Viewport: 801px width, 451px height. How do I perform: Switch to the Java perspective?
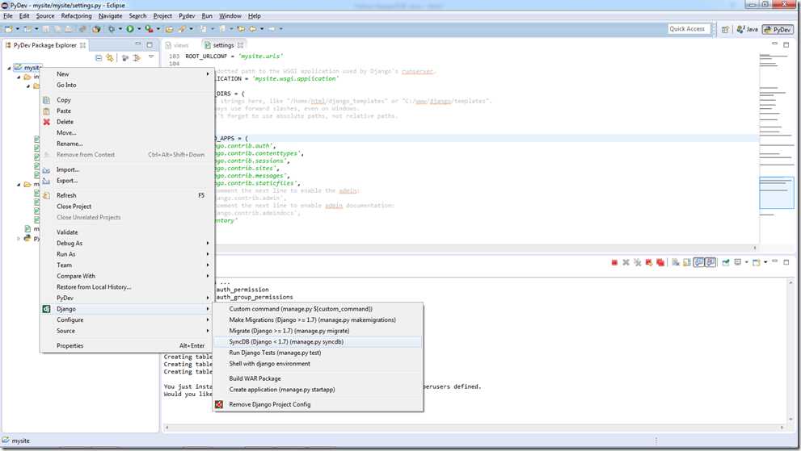748,30
